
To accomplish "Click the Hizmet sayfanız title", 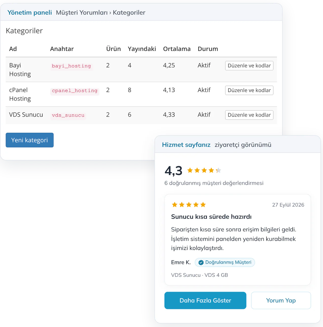I will pos(186,145).
